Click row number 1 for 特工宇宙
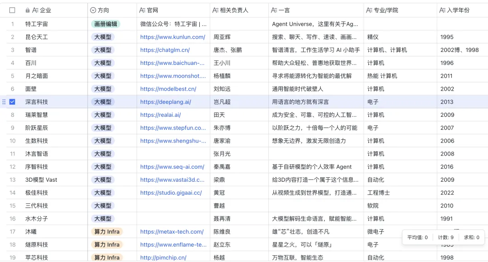Screen dimensions: 488x262 tap(13, 24)
